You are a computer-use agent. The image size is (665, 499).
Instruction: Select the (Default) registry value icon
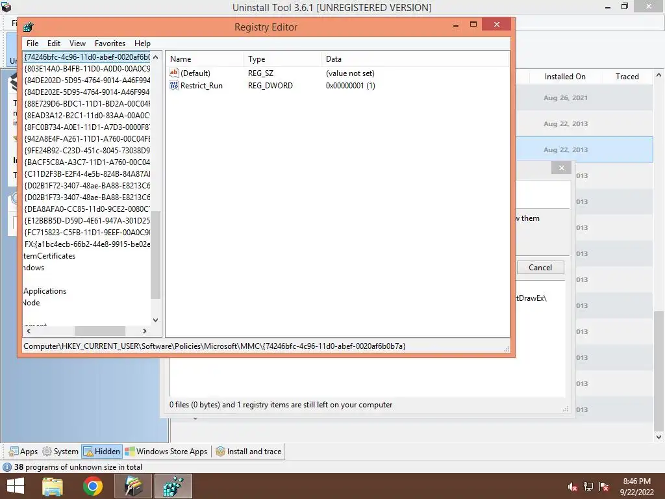pos(174,73)
